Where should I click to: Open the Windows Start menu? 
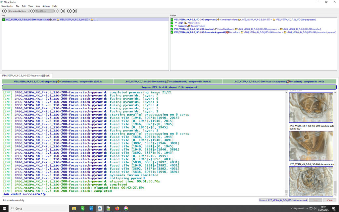point(4,209)
